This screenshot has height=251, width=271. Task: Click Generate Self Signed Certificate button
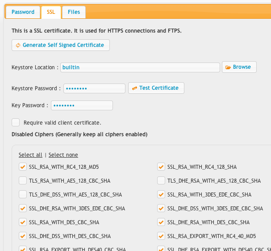(61, 45)
